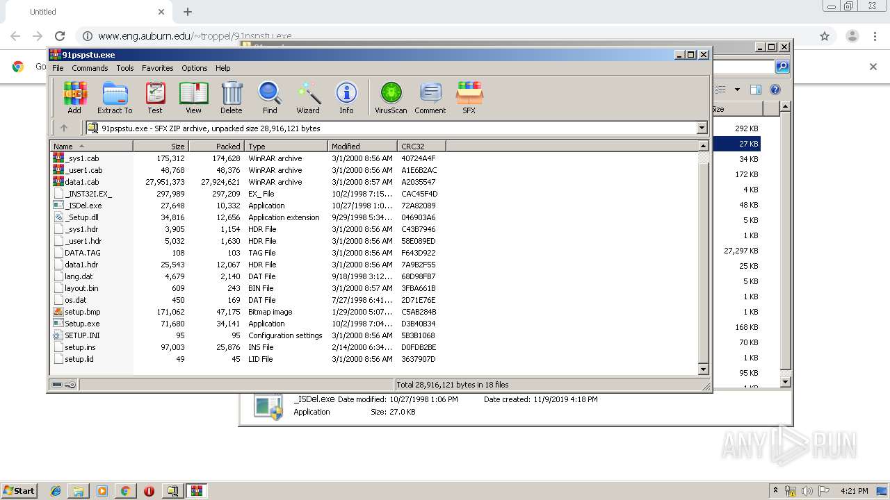Select setup.lid file
This screenshot has height=500, width=890.
tap(79, 359)
